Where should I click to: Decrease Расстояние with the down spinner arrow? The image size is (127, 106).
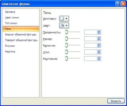click(x=99, y=59)
